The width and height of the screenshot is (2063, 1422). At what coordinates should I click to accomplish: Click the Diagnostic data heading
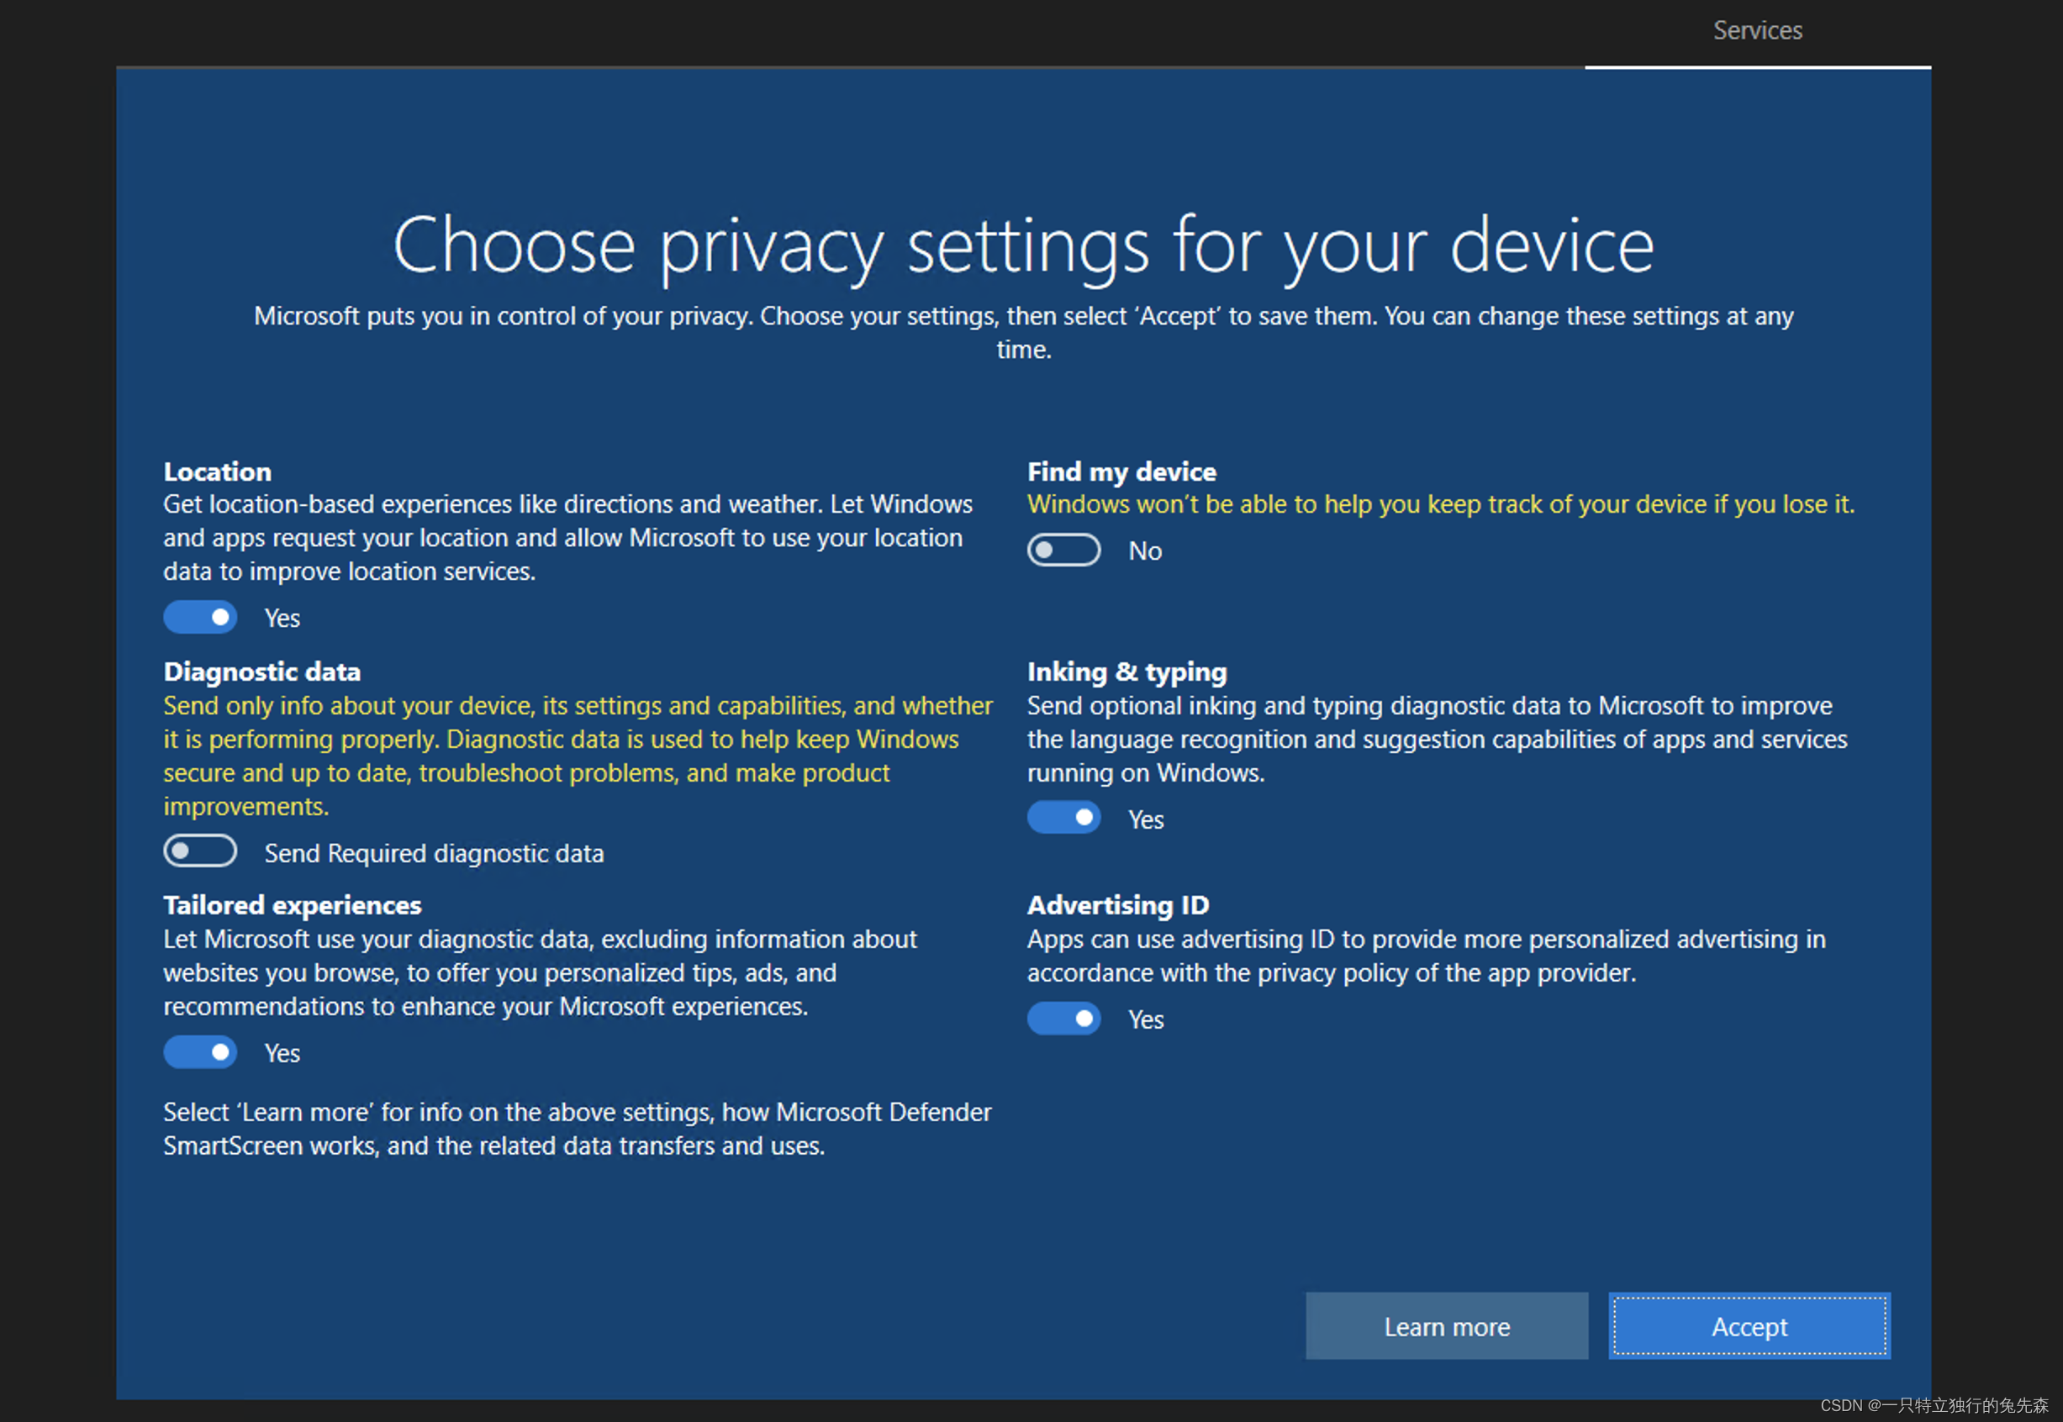pos(262,671)
